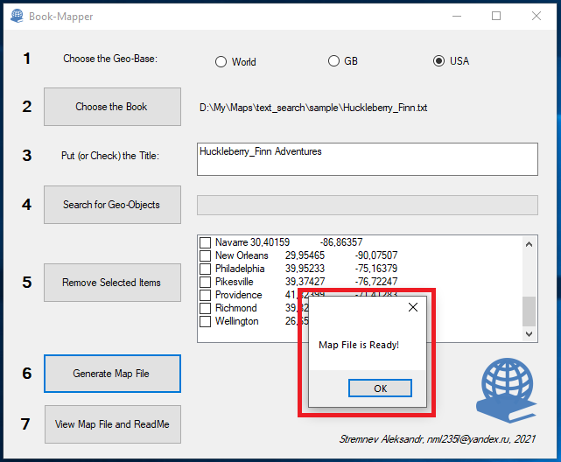Select the USA geo-base radio button
561x462 pixels.
[438, 60]
